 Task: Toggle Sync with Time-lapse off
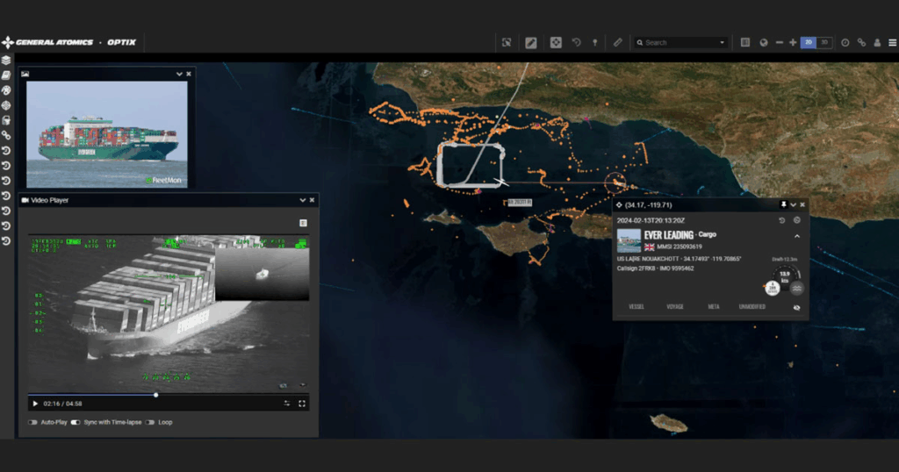point(76,422)
